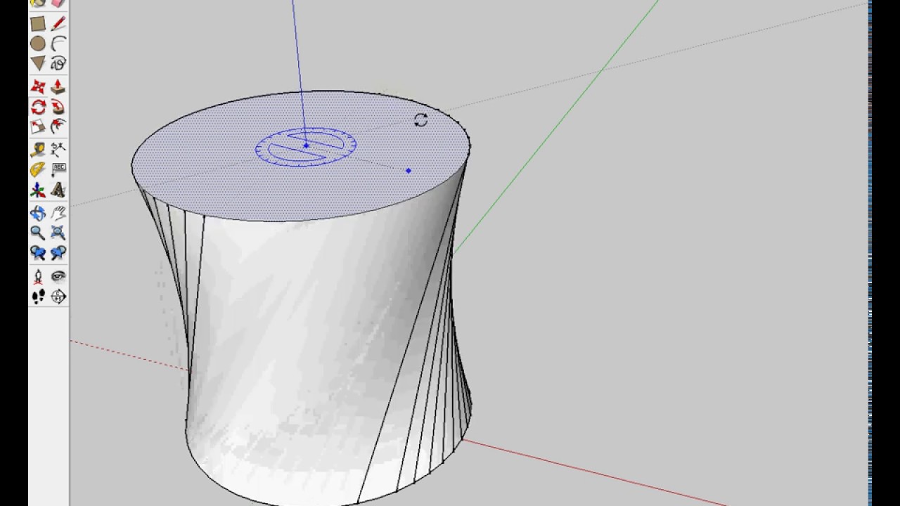Go to Next camera view

[58, 252]
